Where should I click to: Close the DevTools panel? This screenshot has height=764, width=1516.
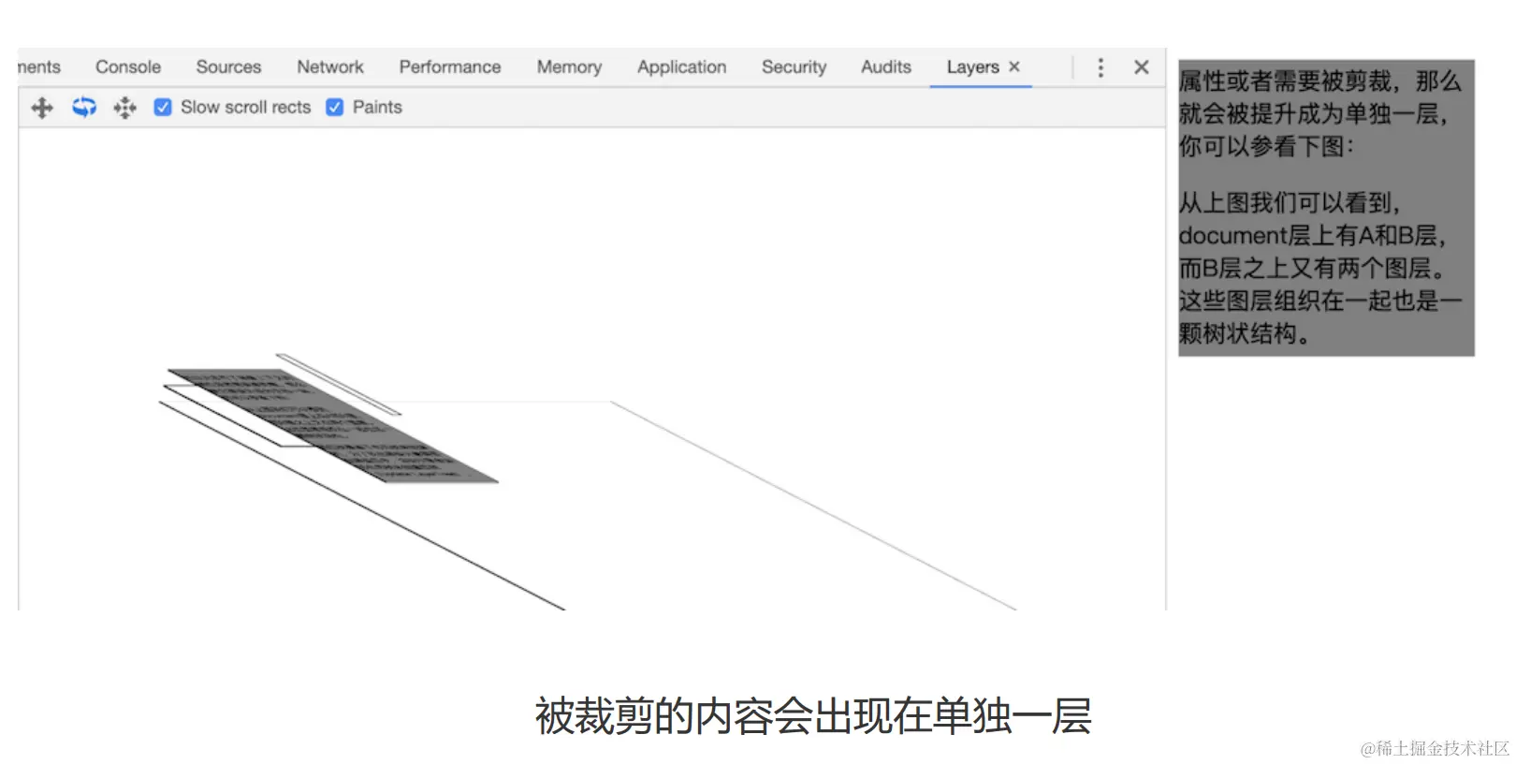click(x=1142, y=67)
